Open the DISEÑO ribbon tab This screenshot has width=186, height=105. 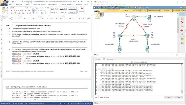point(27,5)
